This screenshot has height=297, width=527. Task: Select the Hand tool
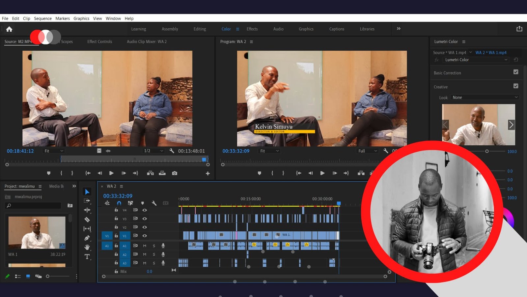click(87, 247)
